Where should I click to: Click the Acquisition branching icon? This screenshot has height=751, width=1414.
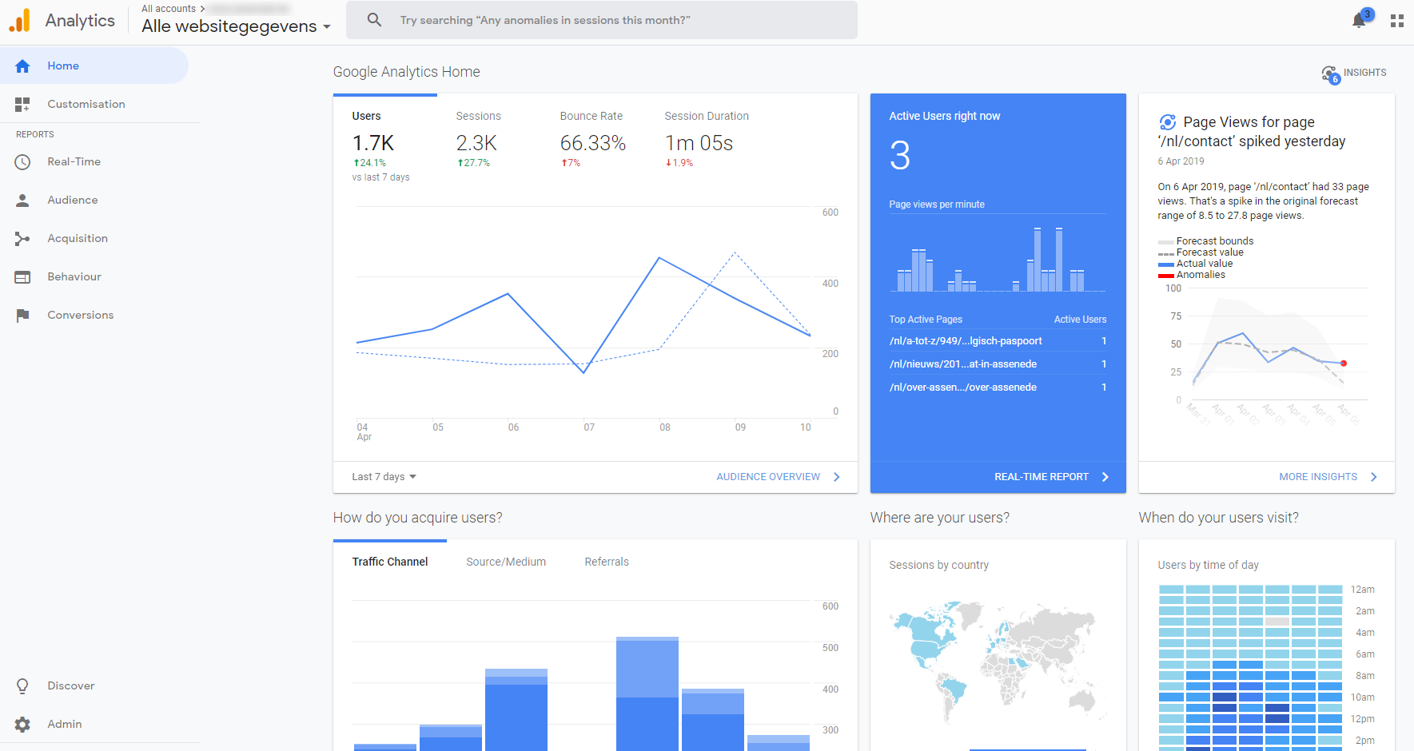pyautogui.click(x=22, y=239)
